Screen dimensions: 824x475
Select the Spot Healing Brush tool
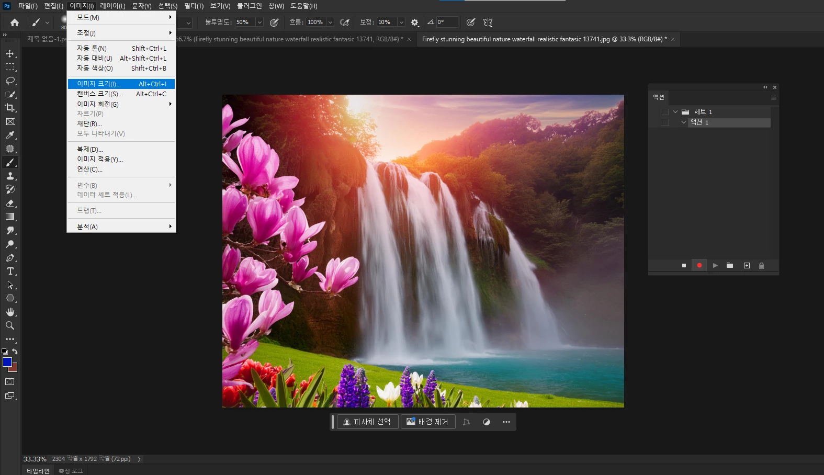coord(10,149)
